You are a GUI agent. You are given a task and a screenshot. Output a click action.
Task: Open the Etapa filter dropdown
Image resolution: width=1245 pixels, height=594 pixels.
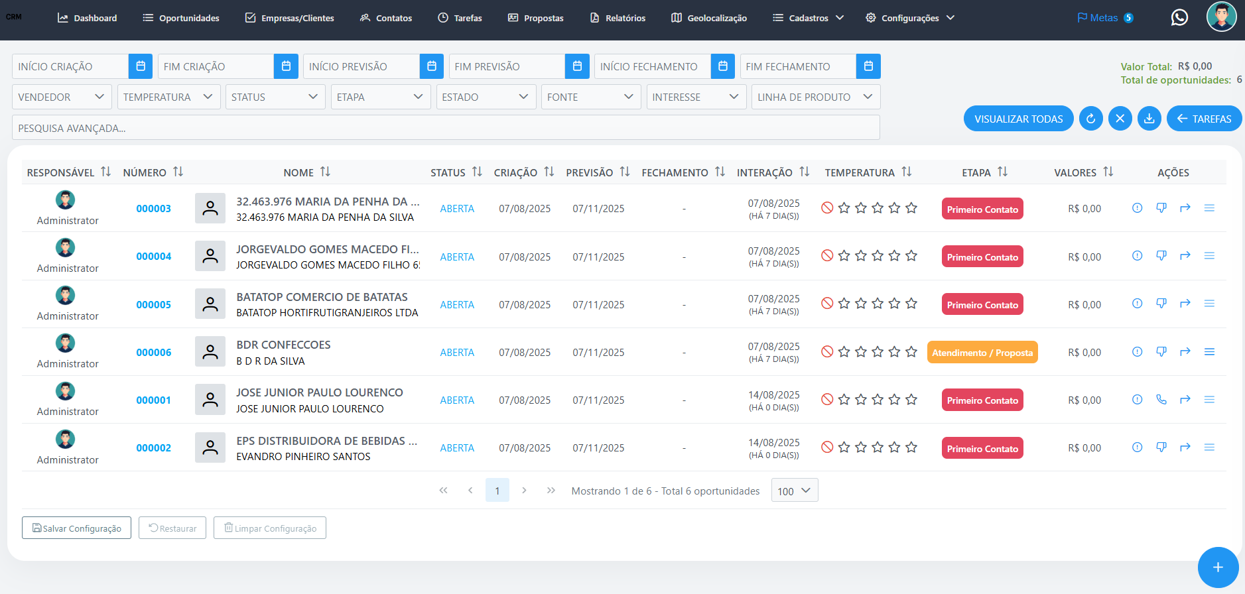tap(379, 97)
